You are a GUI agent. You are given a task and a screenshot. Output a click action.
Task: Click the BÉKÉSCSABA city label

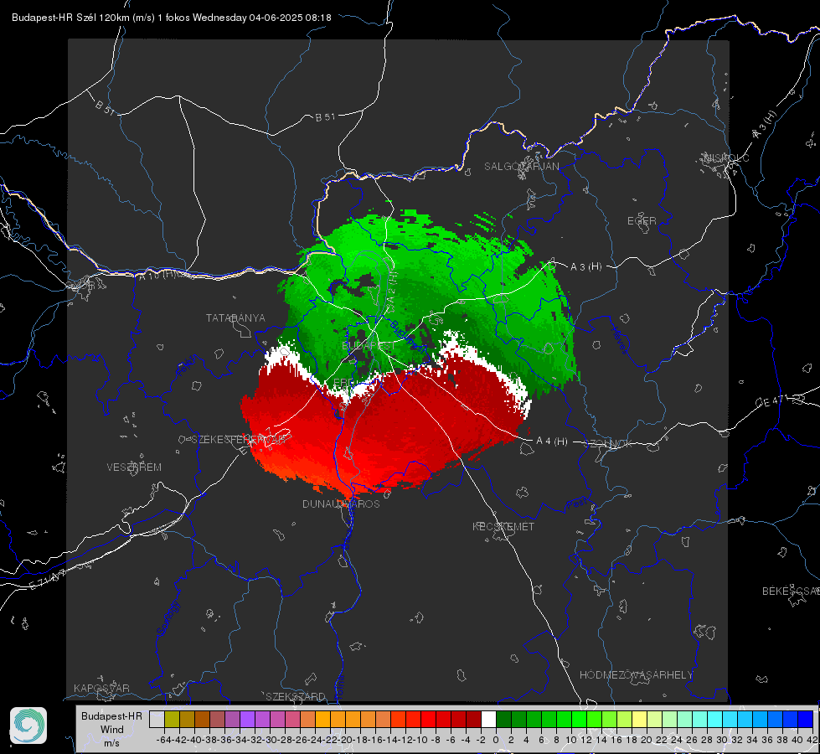tap(791, 591)
